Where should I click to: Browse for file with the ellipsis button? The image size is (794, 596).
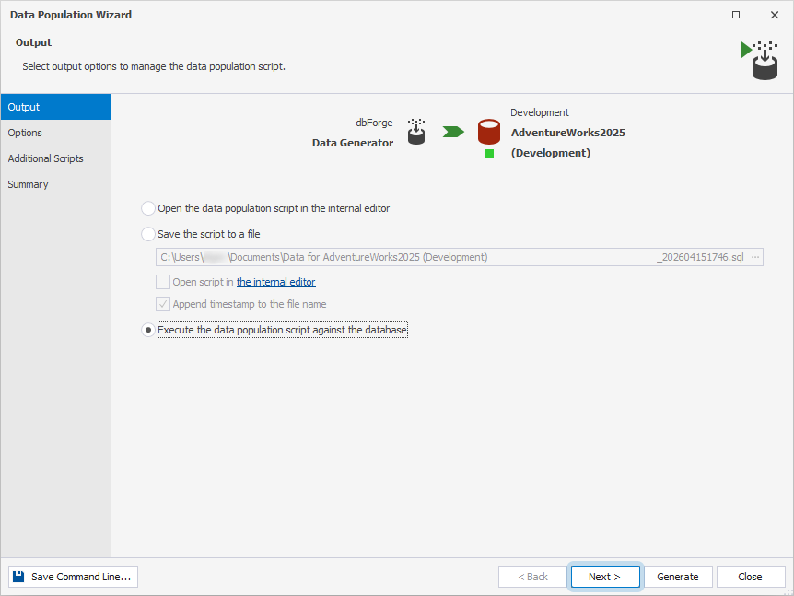click(x=755, y=257)
